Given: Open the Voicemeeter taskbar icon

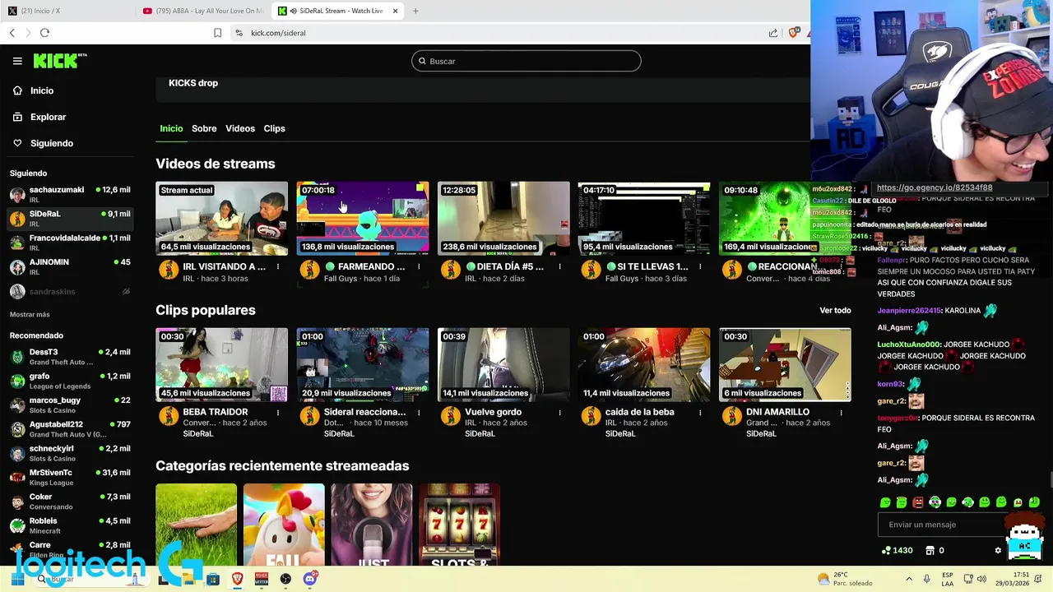Looking at the screenshot, I should pos(262,579).
